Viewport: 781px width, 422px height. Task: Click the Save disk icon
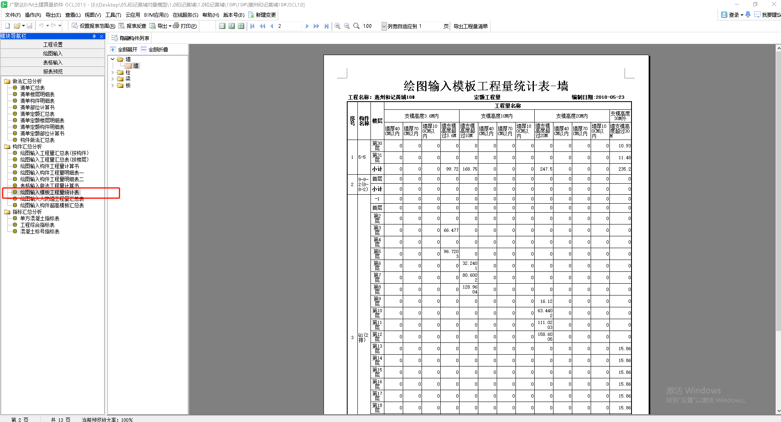pos(29,26)
